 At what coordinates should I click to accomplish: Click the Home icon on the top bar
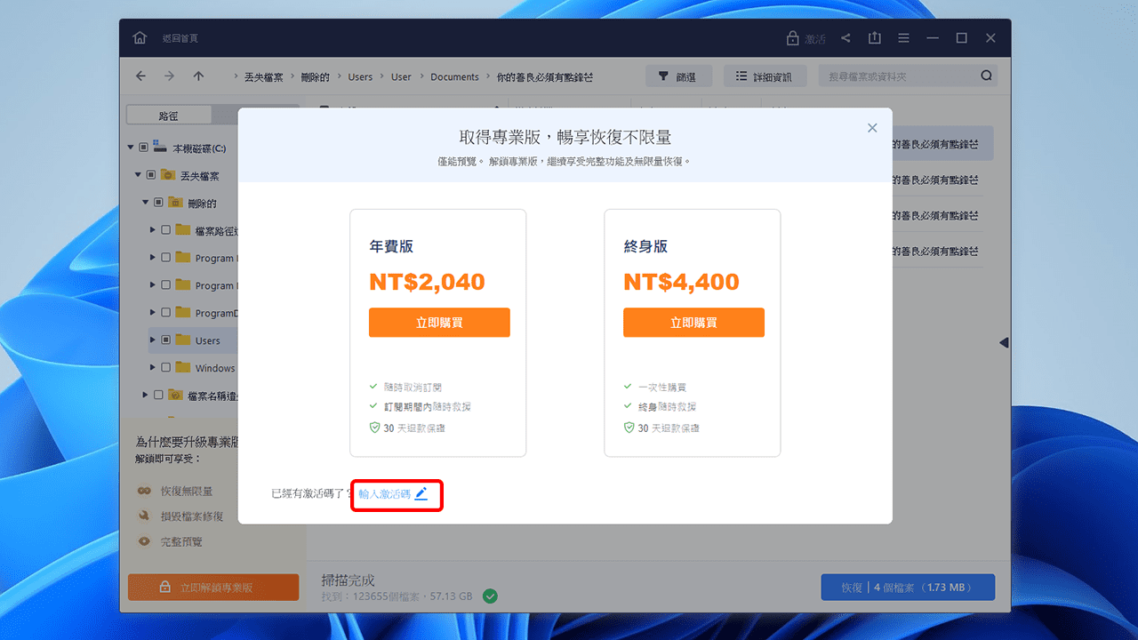(x=139, y=37)
